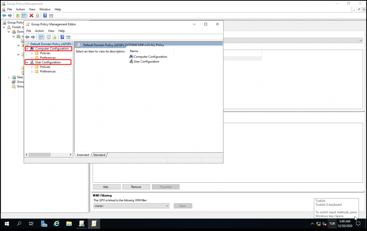Open the Properties icon in editor toolbar
This screenshot has width=367, height=231.
[48, 37]
